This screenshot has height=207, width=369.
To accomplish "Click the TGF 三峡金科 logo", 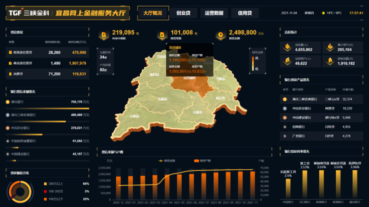I will tap(29, 13).
